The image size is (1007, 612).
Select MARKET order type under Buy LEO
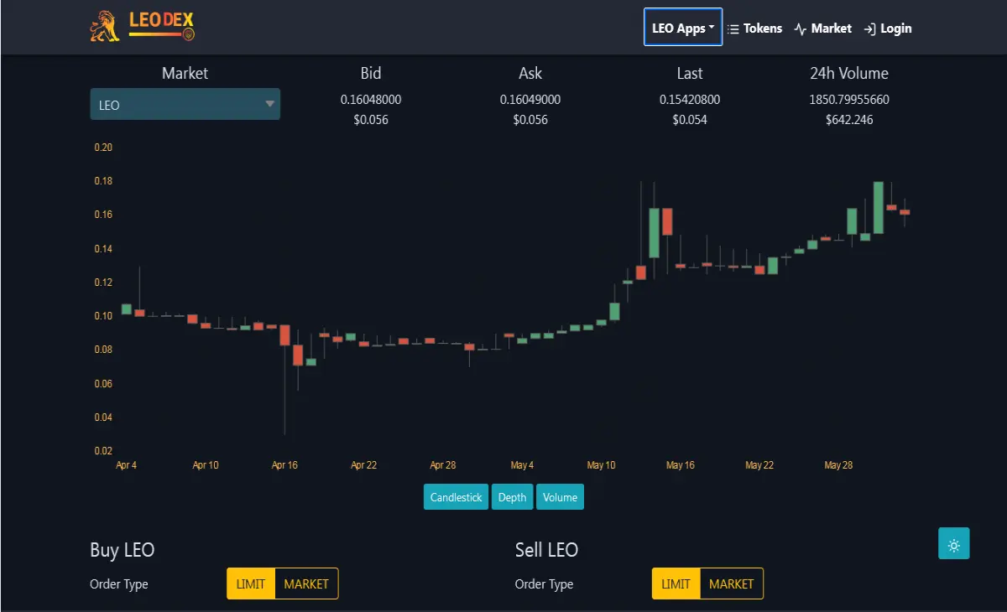(306, 583)
